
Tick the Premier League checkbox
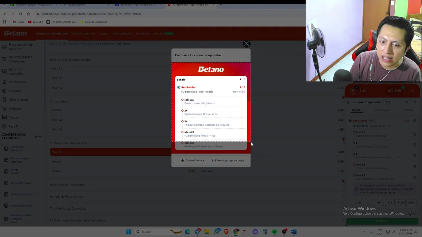pos(37,160)
